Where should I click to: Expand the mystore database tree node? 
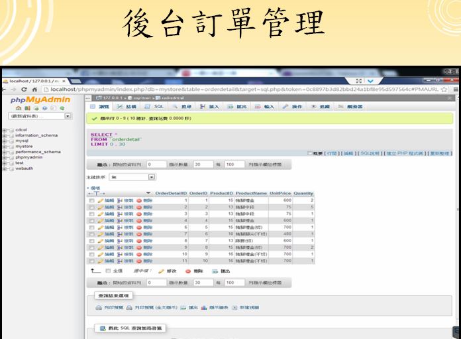[5, 146]
